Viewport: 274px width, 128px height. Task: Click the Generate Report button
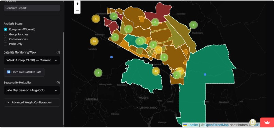click(32, 8)
